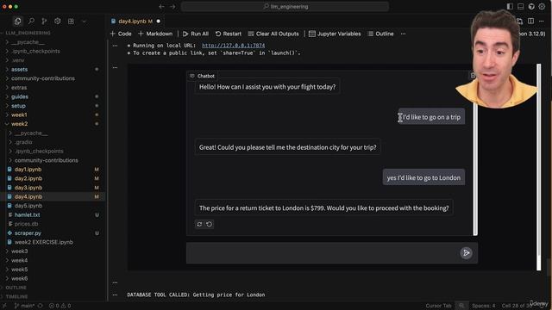Click Spaces: 4 indentation status

(x=483, y=306)
